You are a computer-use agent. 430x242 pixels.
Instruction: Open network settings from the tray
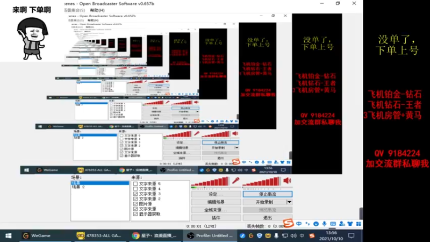coord(285,236)
